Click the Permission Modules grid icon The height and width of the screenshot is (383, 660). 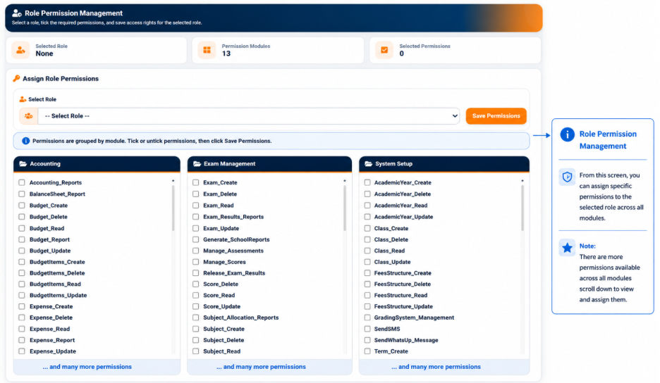coord(207,50)
